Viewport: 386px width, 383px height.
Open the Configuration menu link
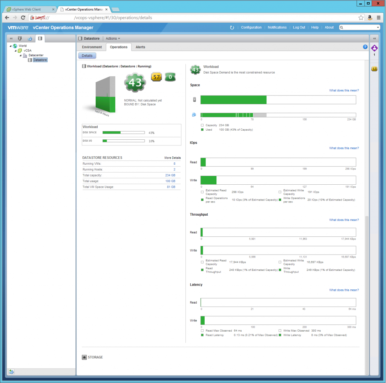point(251,27)
